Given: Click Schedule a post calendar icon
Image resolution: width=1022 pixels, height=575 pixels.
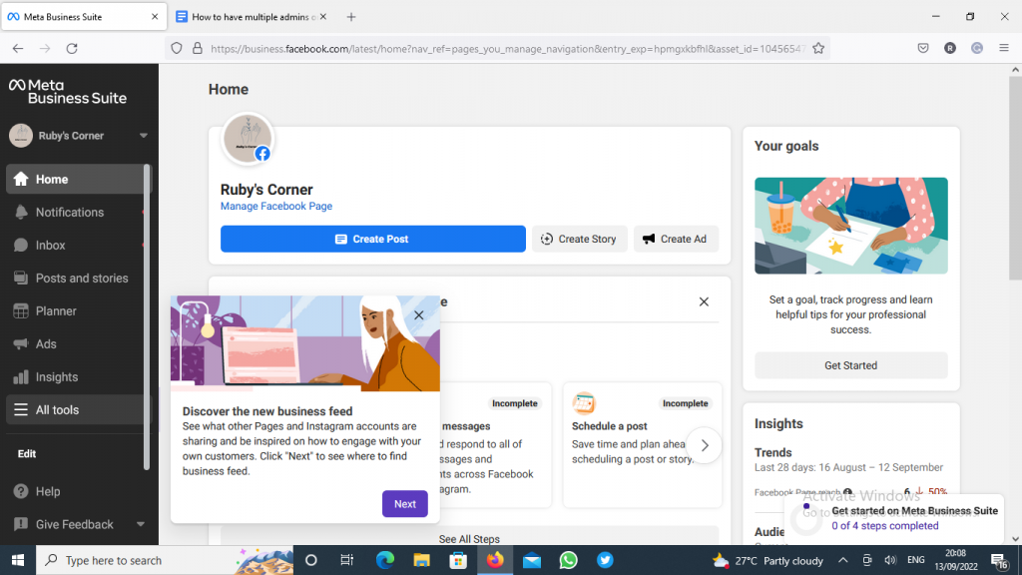Looking at the screenshot, I should click(584, 403).
